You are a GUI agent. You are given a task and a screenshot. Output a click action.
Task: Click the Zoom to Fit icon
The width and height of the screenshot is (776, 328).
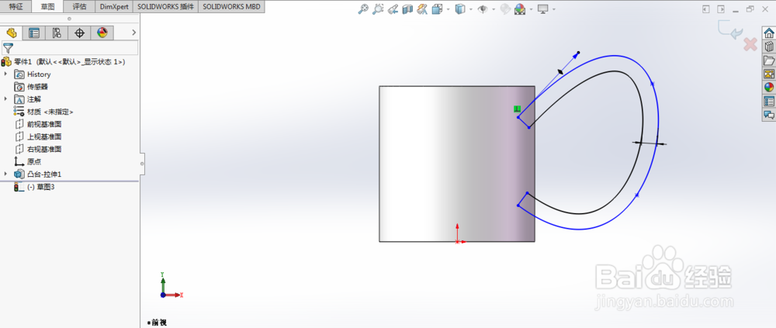point(363,9)
